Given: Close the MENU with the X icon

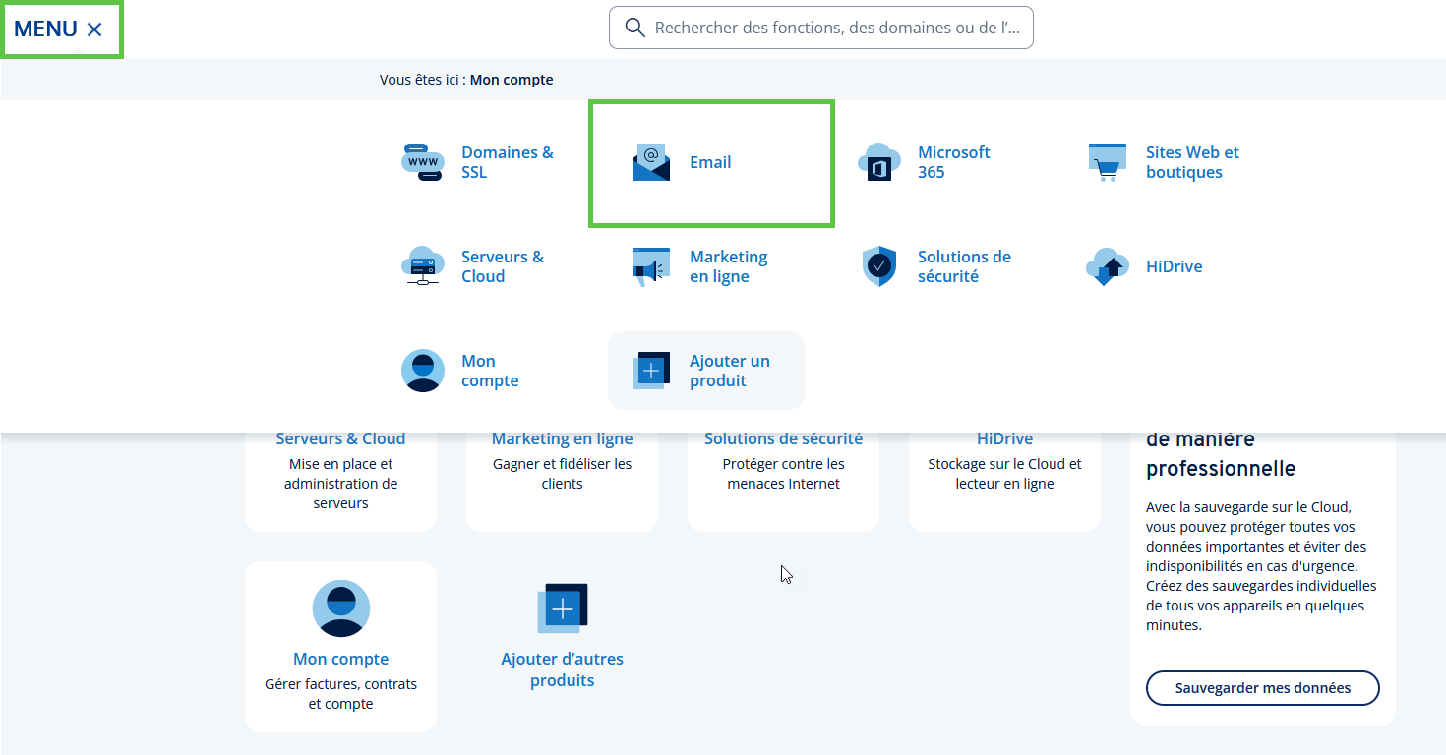Looking at the screenshot, I should [94, 29].
